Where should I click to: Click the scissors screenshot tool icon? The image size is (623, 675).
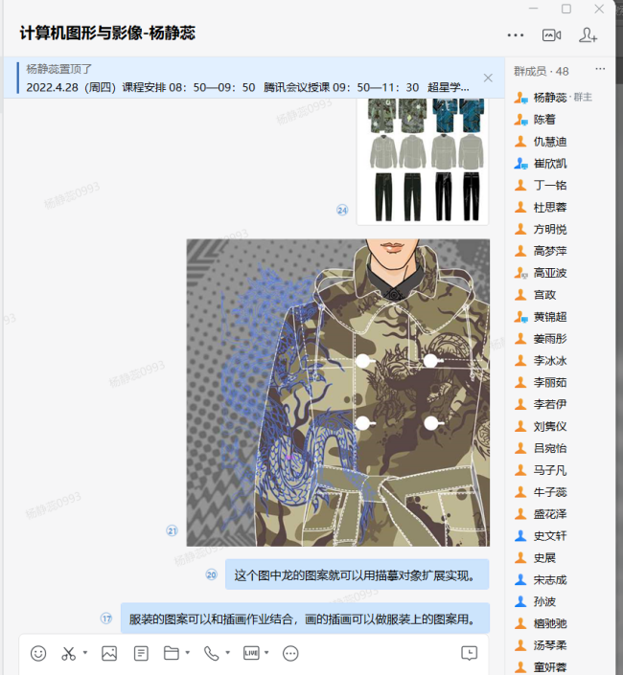68,653
